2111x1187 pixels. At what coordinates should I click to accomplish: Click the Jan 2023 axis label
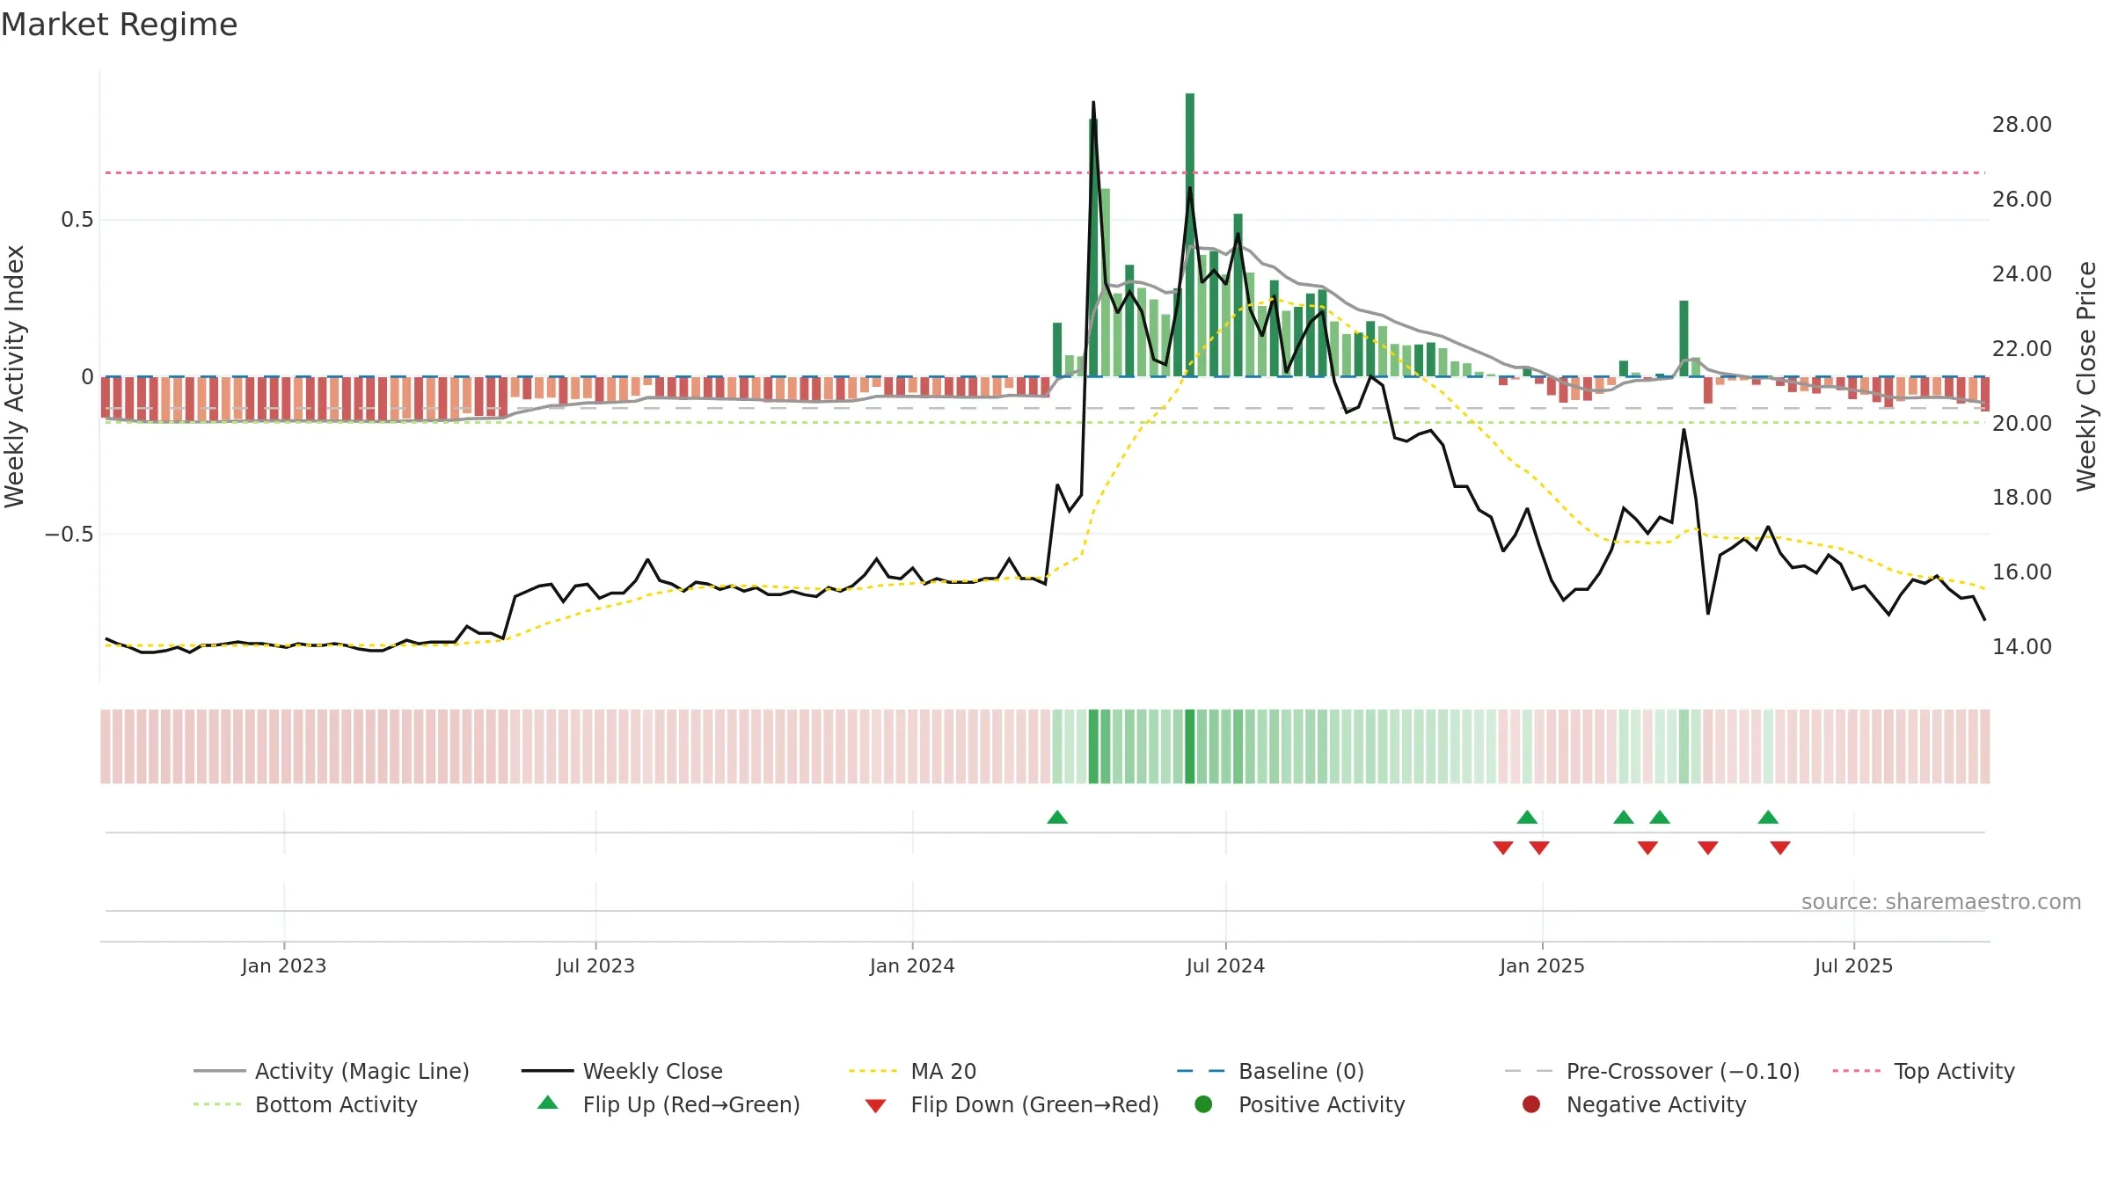284,965
